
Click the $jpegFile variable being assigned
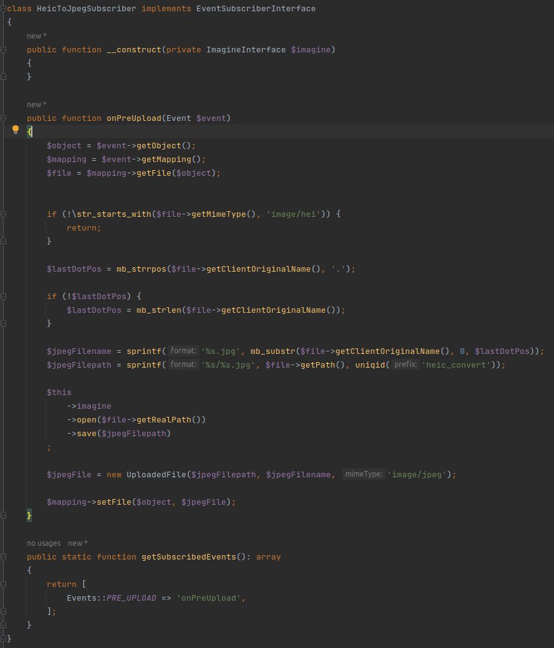point(69,474)
